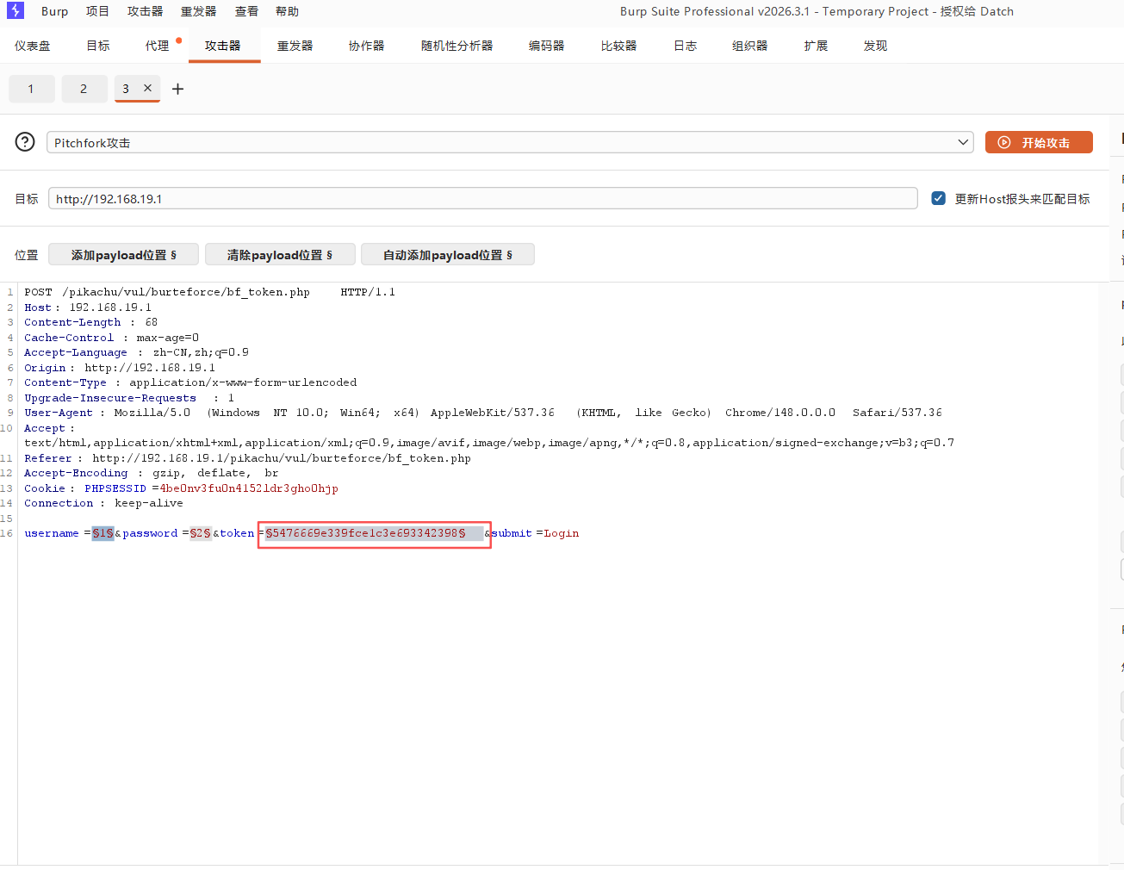Viewport: 1124px width, 870px height.
Task: Switch to the 协作器 tab
Action: [366, 46]
